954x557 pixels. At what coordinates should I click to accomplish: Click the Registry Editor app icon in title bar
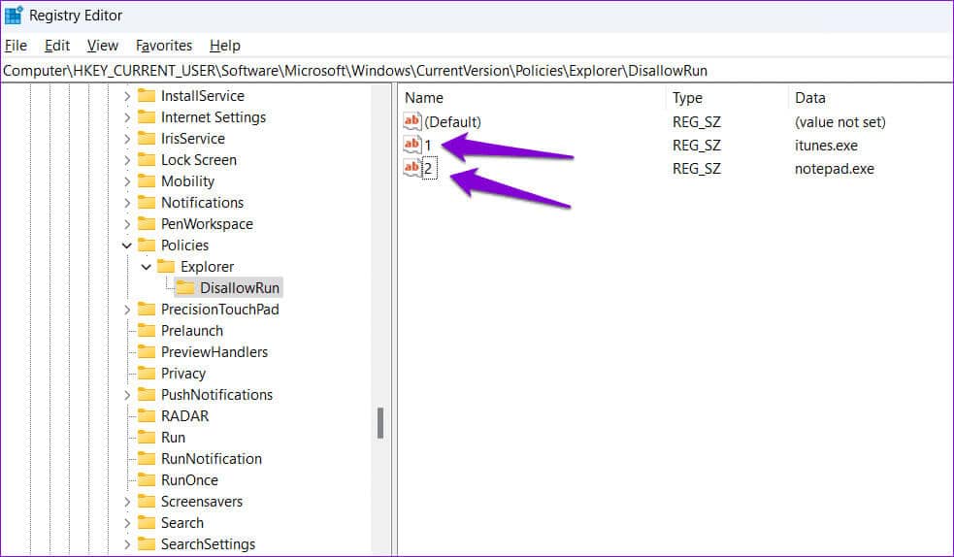14,16
